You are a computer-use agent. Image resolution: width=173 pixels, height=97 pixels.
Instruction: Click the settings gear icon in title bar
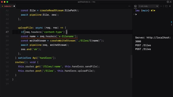(x=168, y=2)
